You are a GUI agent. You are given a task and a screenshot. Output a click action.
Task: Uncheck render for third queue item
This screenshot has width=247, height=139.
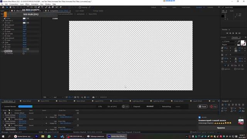[x=5, y=125]
